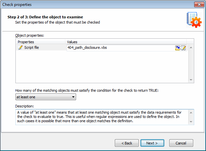Screen dimensions: 206x151
Task: Cancel the Check properties wizard
Action: point(181,143)
